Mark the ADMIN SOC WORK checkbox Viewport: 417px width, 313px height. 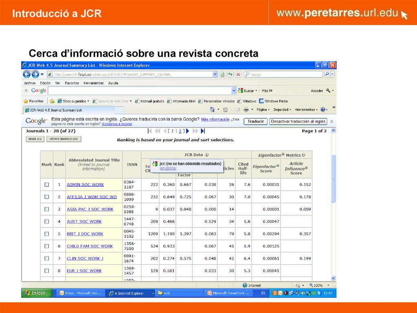click(x=47, y=185)
